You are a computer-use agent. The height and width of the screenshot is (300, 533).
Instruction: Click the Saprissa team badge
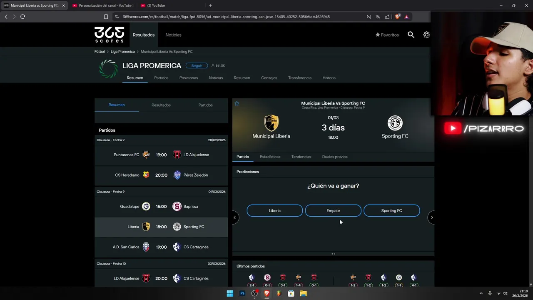click(177, 207)
